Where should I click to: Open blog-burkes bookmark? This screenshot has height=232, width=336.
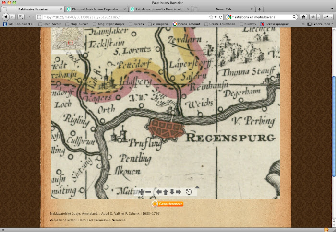click(77, 24)
